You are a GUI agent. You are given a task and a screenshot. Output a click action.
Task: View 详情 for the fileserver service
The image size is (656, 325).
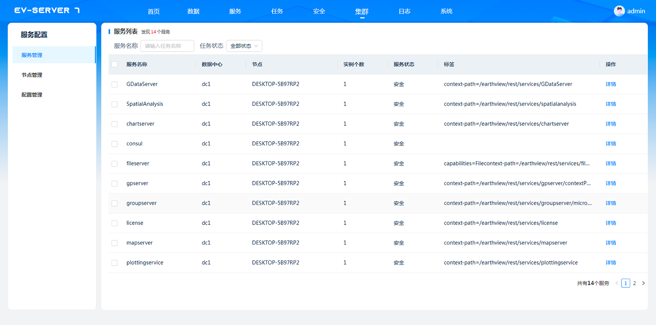(611, 163)
